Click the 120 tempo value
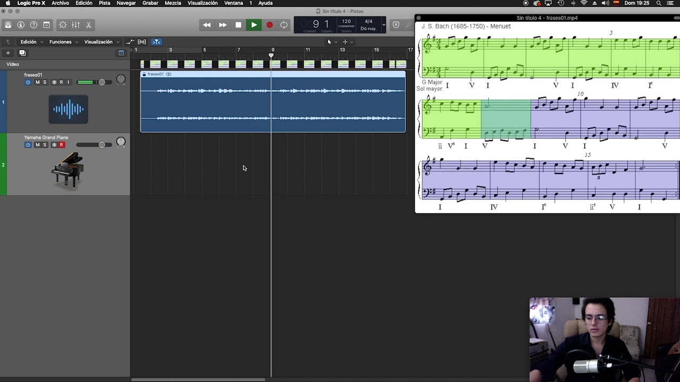Viewport: 680px width, 382px height. (x=346, y=21)
